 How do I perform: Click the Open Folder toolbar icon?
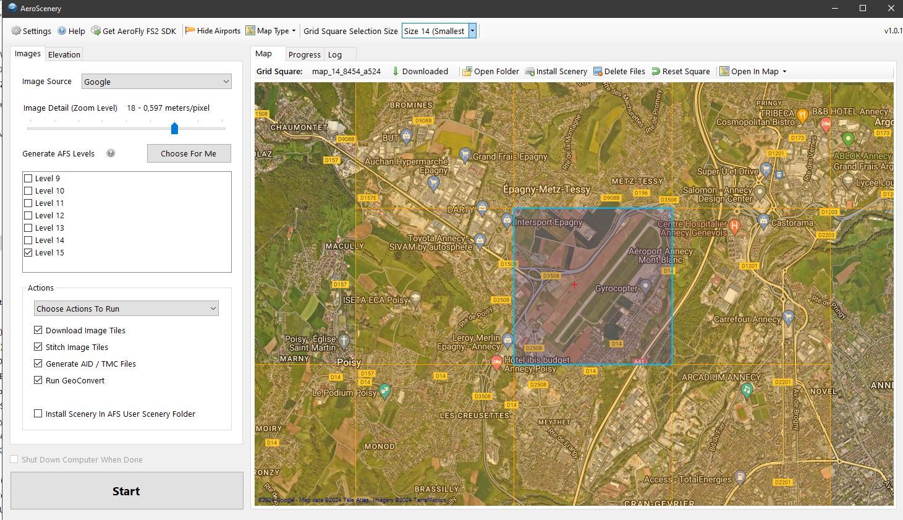coord(467,72)
